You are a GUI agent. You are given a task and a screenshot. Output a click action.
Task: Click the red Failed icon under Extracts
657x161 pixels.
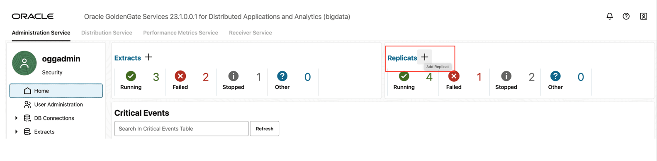(180, 76)
